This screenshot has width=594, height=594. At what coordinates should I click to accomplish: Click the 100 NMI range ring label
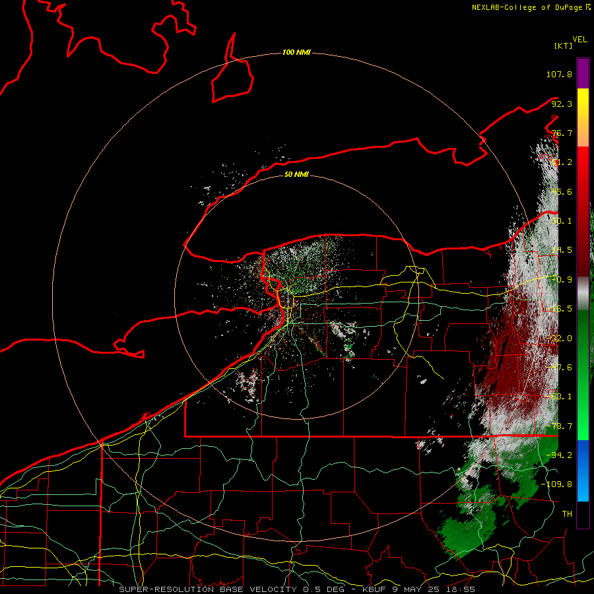296,52
